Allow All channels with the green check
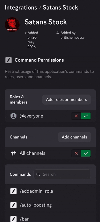The image size is (100, 222). click(86, 153)
